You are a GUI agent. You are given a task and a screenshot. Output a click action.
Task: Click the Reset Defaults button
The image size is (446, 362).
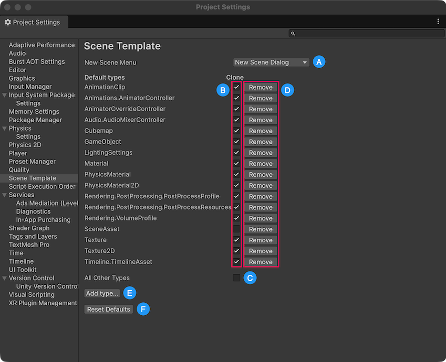click(109, 309)
